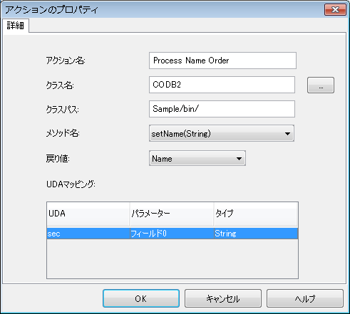Image resolution: width=350 pixels, height=314 pixels.
Task: Click the クラスパス field containing Sample/bin/
Action: [222, 109]
